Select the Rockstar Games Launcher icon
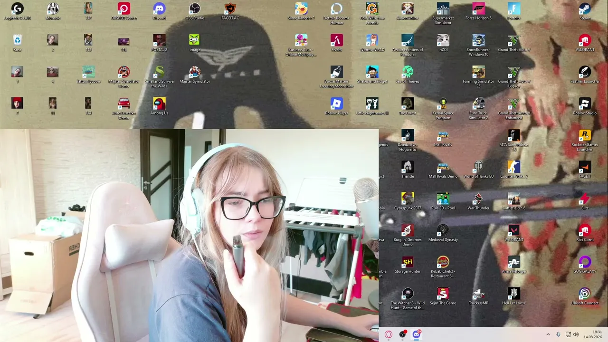This screenshot has width=608, height=342. (585, 141)
